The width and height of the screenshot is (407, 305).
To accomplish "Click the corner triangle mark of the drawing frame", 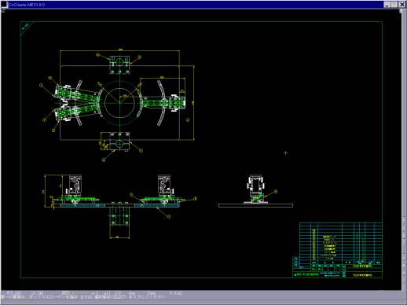I will (26, 28).
